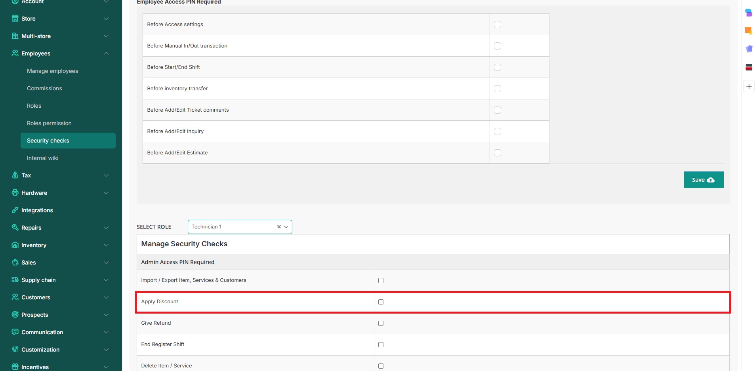Click the Multi-store building icon
Image resolution: width=755 pixels, height=371 pixels.
(15, 36)
